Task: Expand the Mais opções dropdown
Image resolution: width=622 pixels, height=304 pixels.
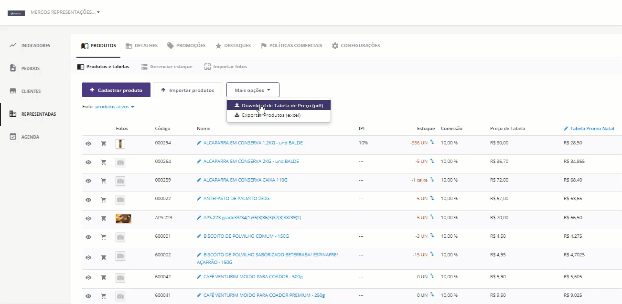Action: pos(253,90)
